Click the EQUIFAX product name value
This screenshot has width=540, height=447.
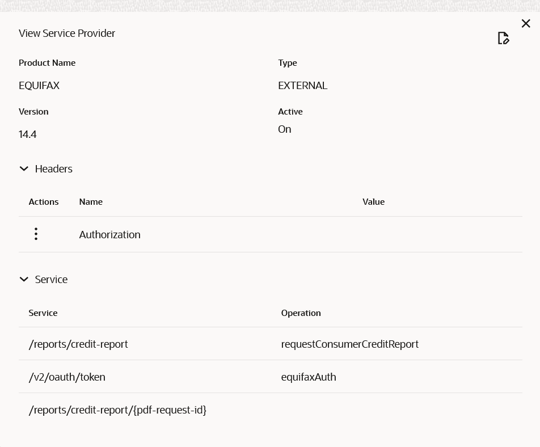coord(39,86)
